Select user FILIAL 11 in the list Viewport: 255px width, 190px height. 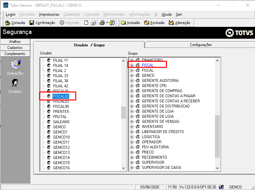pyautogui.click(x=60, y=60)
